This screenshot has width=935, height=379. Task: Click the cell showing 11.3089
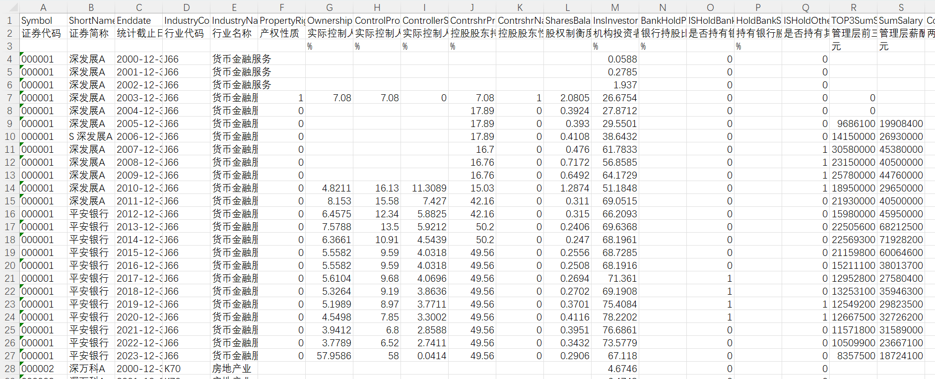point(424,188)
